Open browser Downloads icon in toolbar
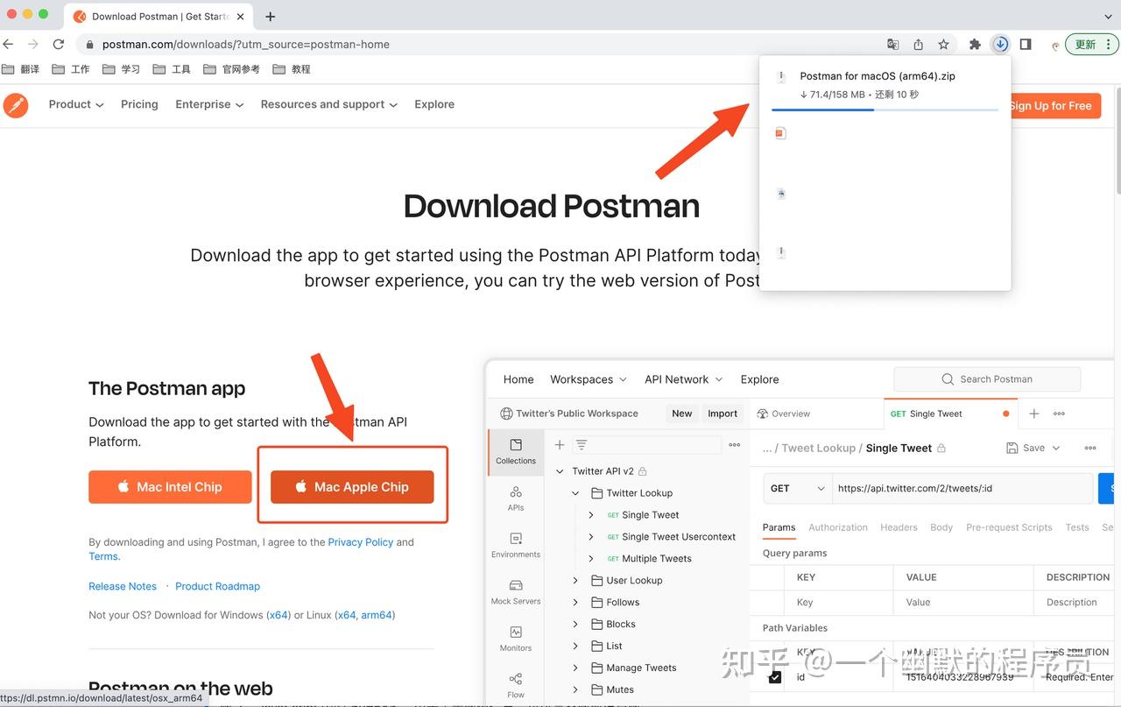1121x707 pixels. (1000, 44)
